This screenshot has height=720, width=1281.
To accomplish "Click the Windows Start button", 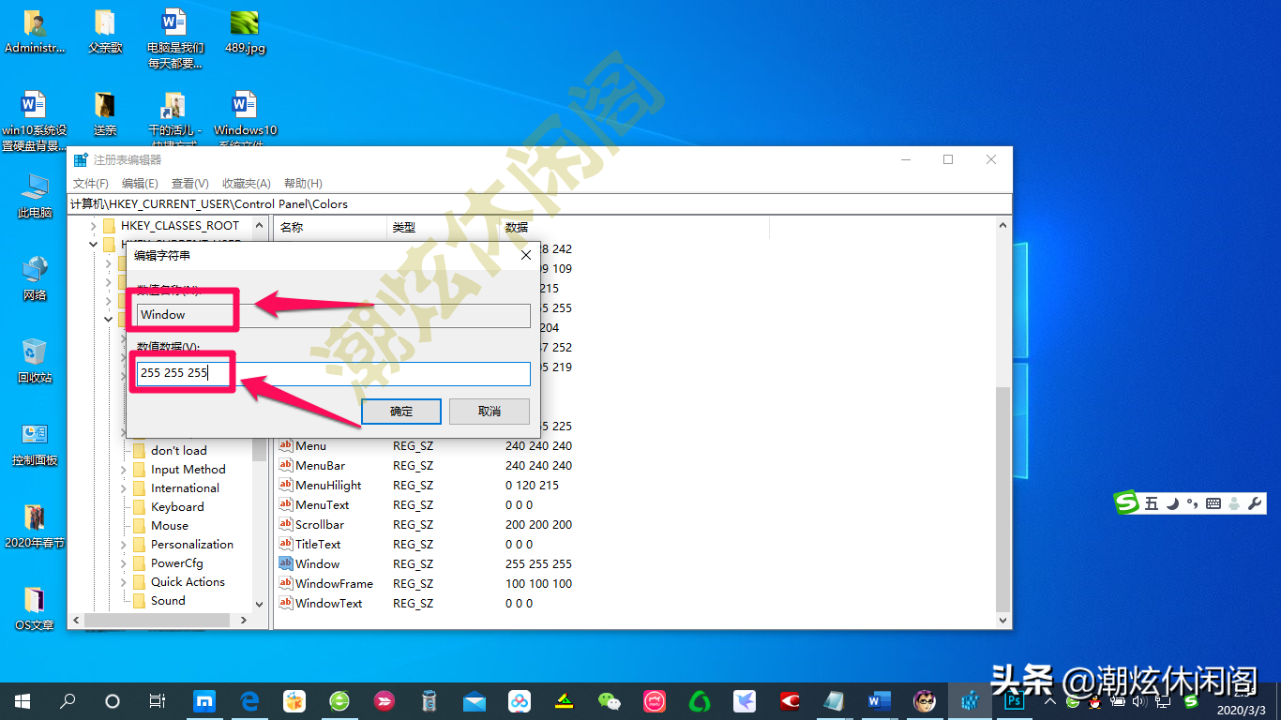I will 23,700.
